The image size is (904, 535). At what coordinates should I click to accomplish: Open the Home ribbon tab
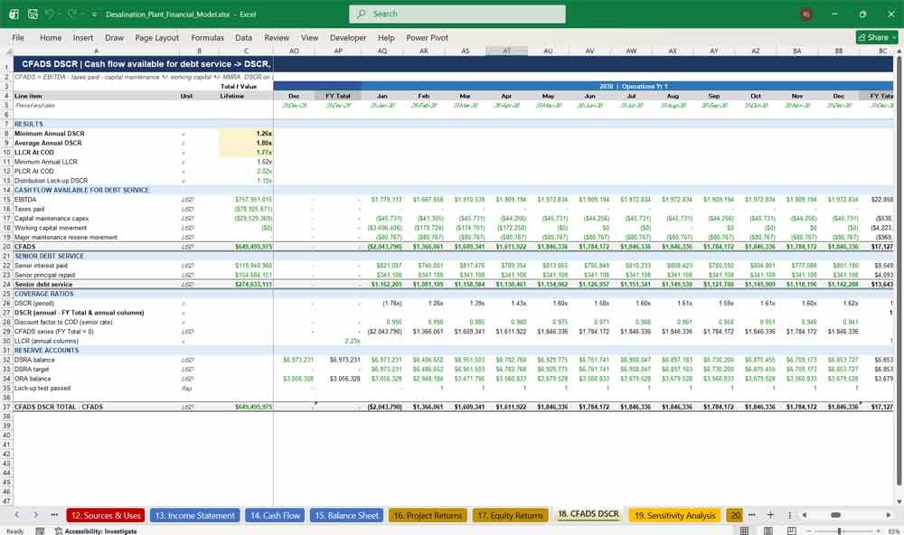pyautogui.click(x=51, y=37)
